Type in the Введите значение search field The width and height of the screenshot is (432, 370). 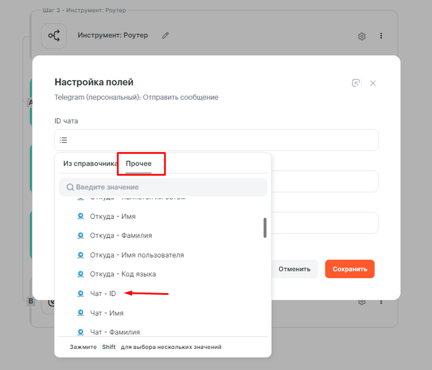167,187
